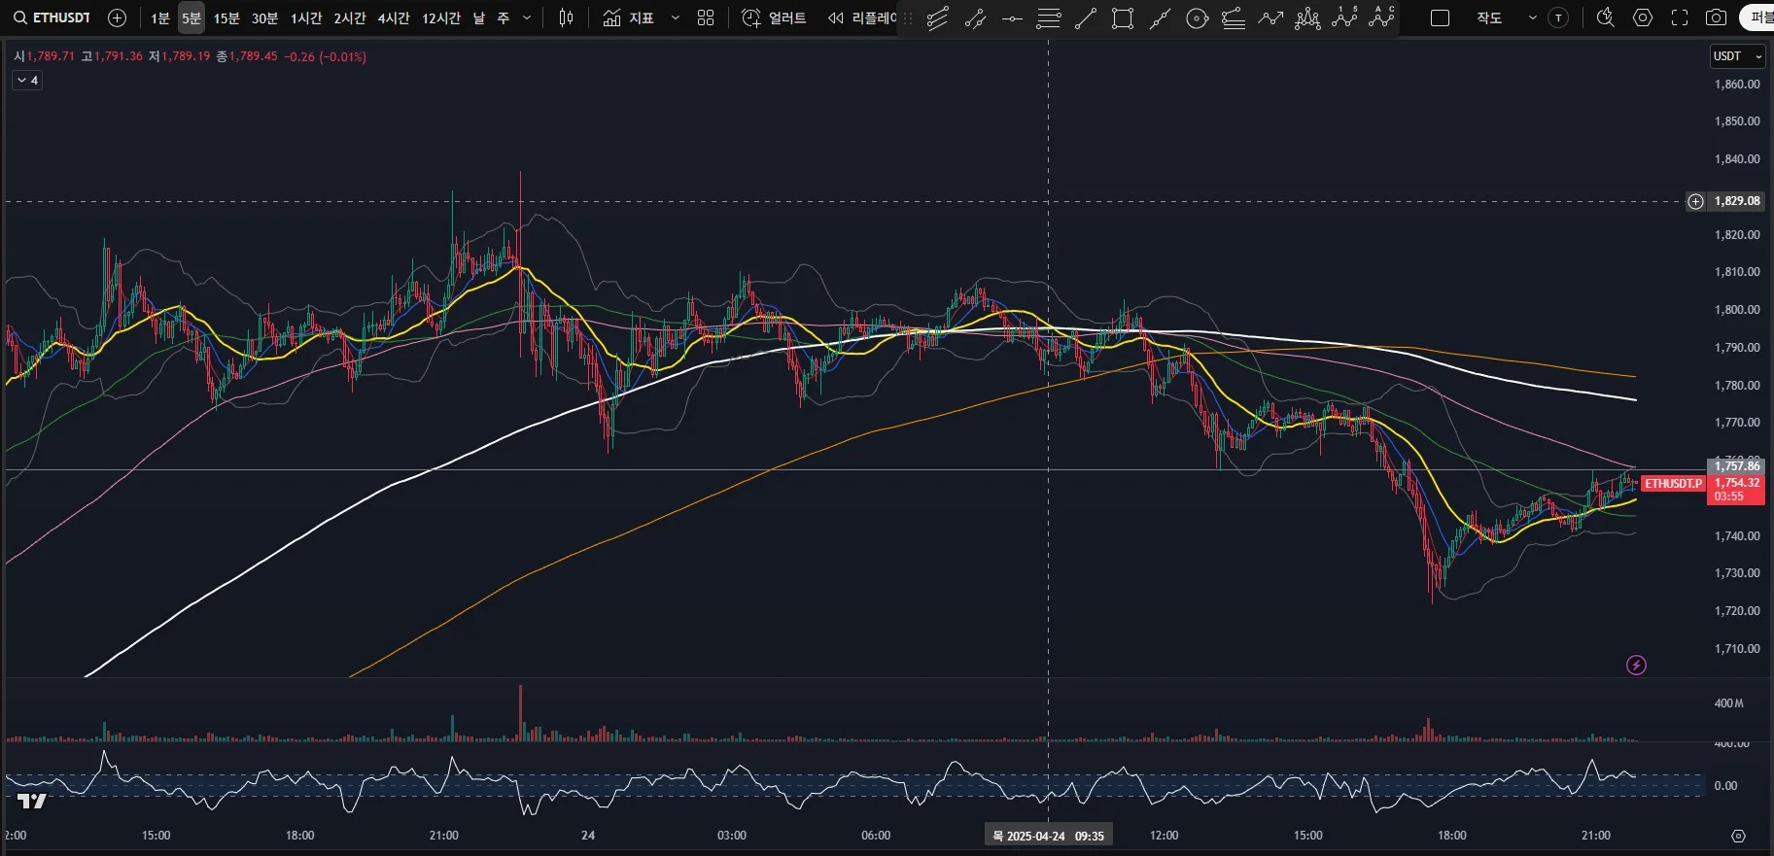Open chart settings hexagon icon

[1643, 17]
